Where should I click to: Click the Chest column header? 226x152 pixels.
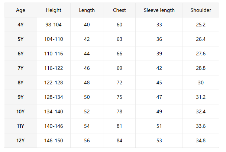pyautogui.click(x=119, y=10)
